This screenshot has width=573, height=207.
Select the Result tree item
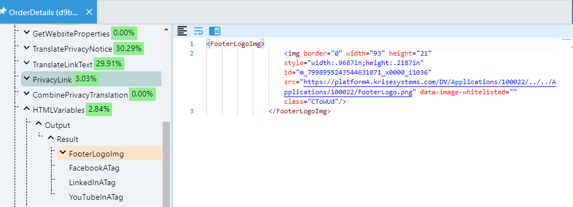68,139
